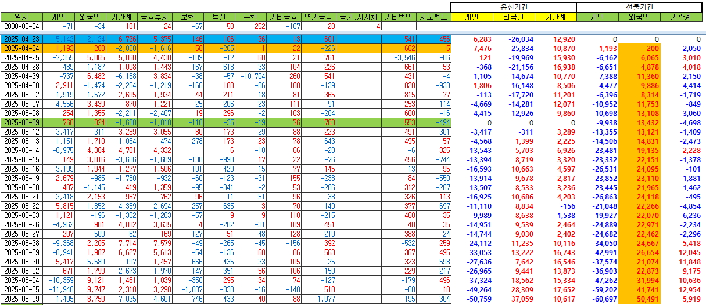Select the -3,546 cell in 기타법인 column
This screenshot has height=305, width=706.
(x=400, y=57)
